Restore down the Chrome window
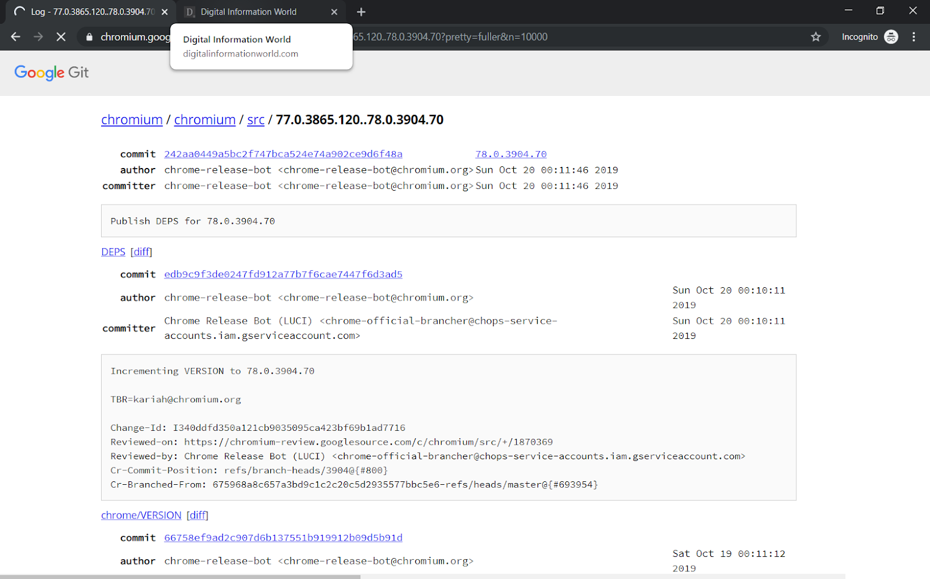 pyautogui.click(x=880, y=10)
